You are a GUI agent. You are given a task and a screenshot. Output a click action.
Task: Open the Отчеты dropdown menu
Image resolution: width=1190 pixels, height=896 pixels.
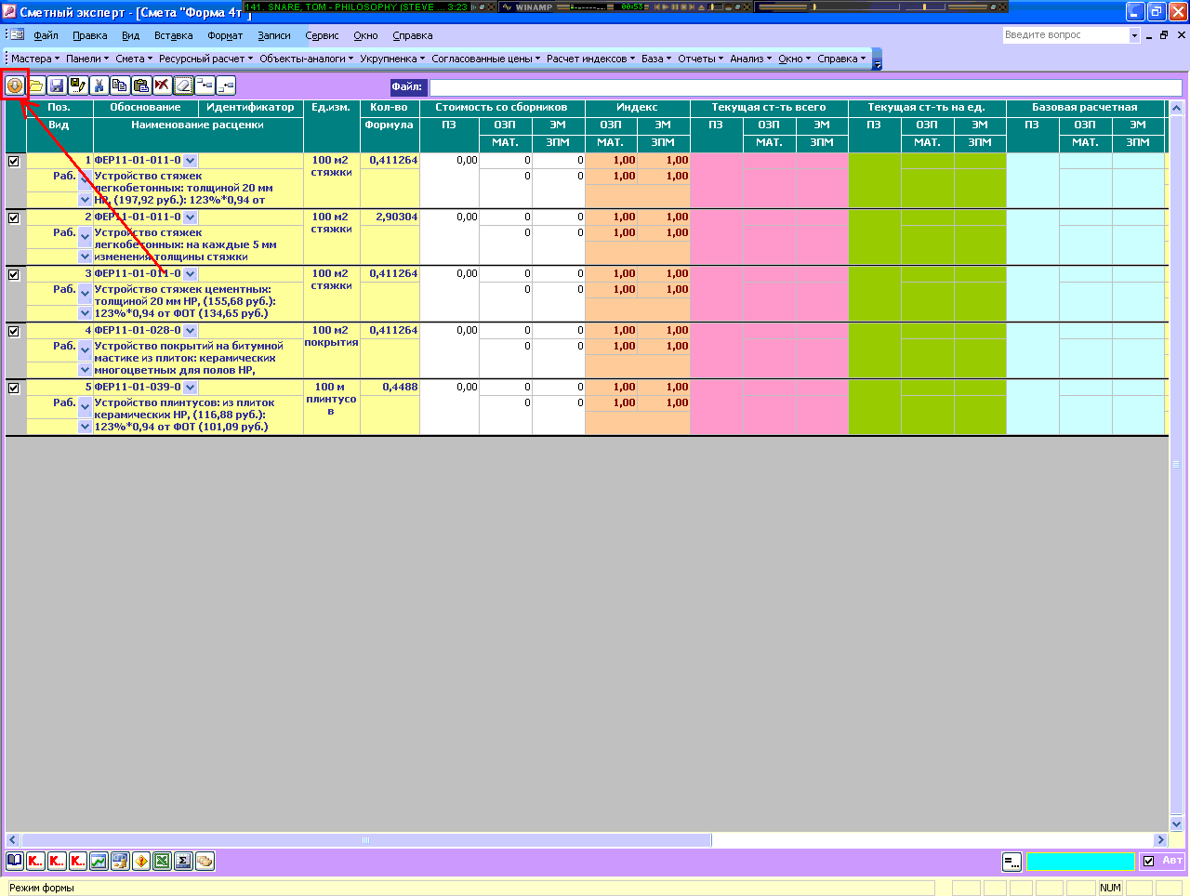[701, 59]
